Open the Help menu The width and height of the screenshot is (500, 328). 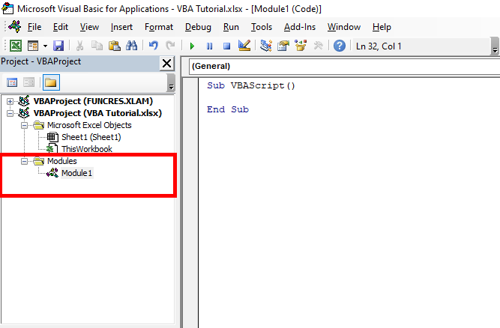(382, 27)
